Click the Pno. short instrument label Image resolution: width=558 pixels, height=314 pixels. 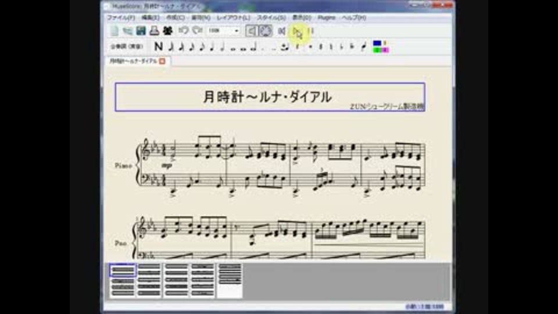click(121, 244)
